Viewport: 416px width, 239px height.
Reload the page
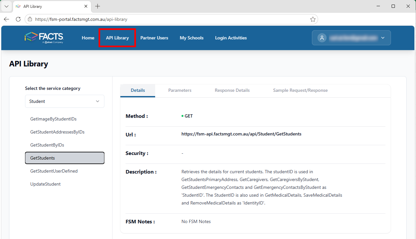pos(18,19)
